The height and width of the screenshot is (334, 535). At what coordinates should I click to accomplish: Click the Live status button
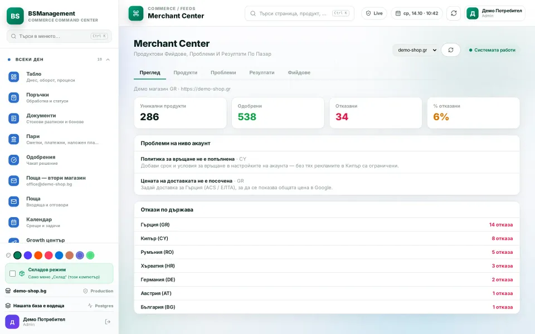[374, 13]
